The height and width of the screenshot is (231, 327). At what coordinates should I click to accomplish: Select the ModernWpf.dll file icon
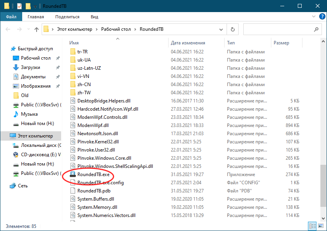point(73,125)
